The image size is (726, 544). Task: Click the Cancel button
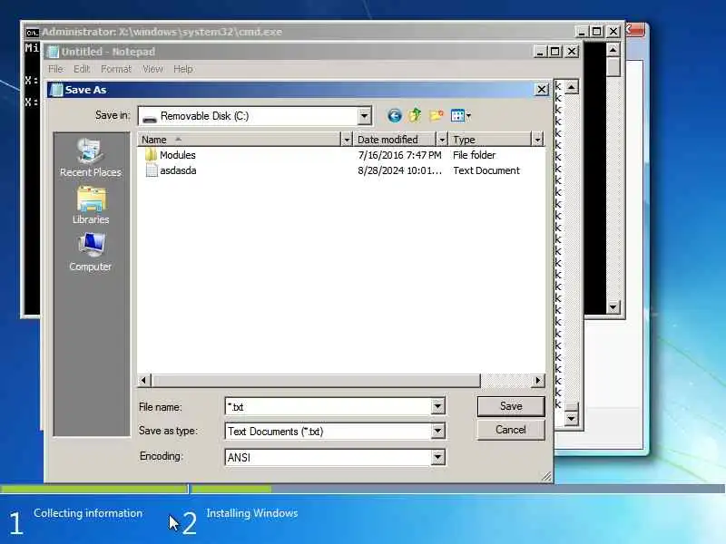point(511,430)
